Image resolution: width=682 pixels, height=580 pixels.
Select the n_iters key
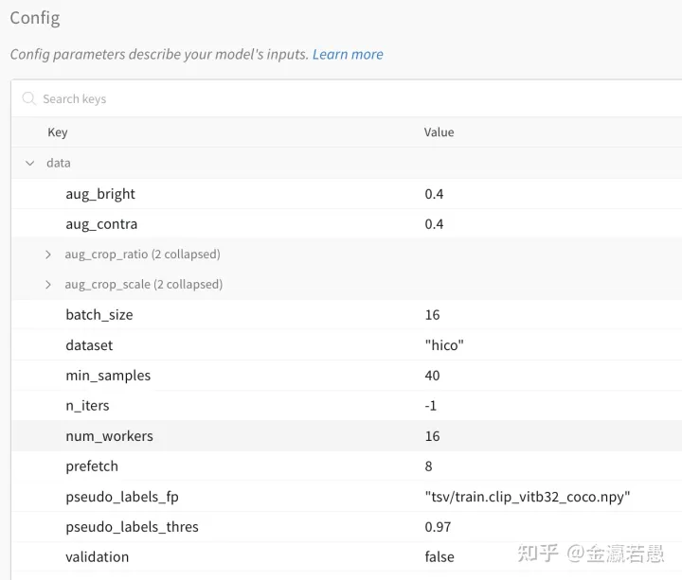[x=87, y=405]
